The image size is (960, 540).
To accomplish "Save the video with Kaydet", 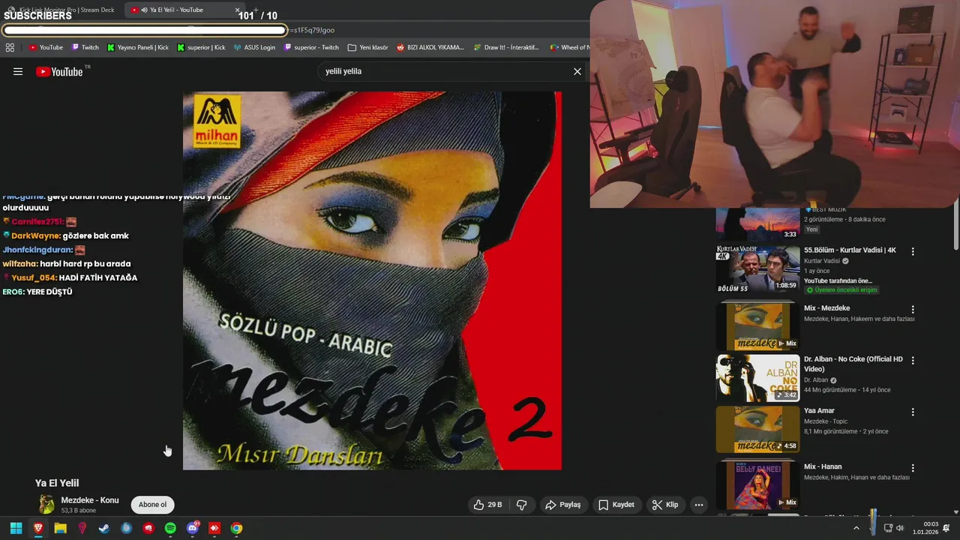I will (x=616, y=505).
